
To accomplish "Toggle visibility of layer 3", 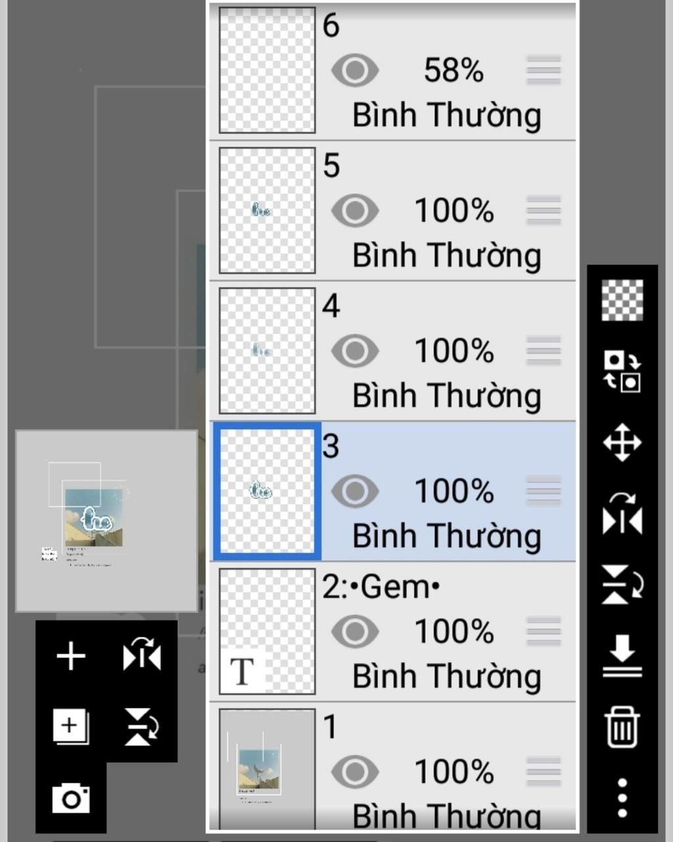I will point(355,491).
